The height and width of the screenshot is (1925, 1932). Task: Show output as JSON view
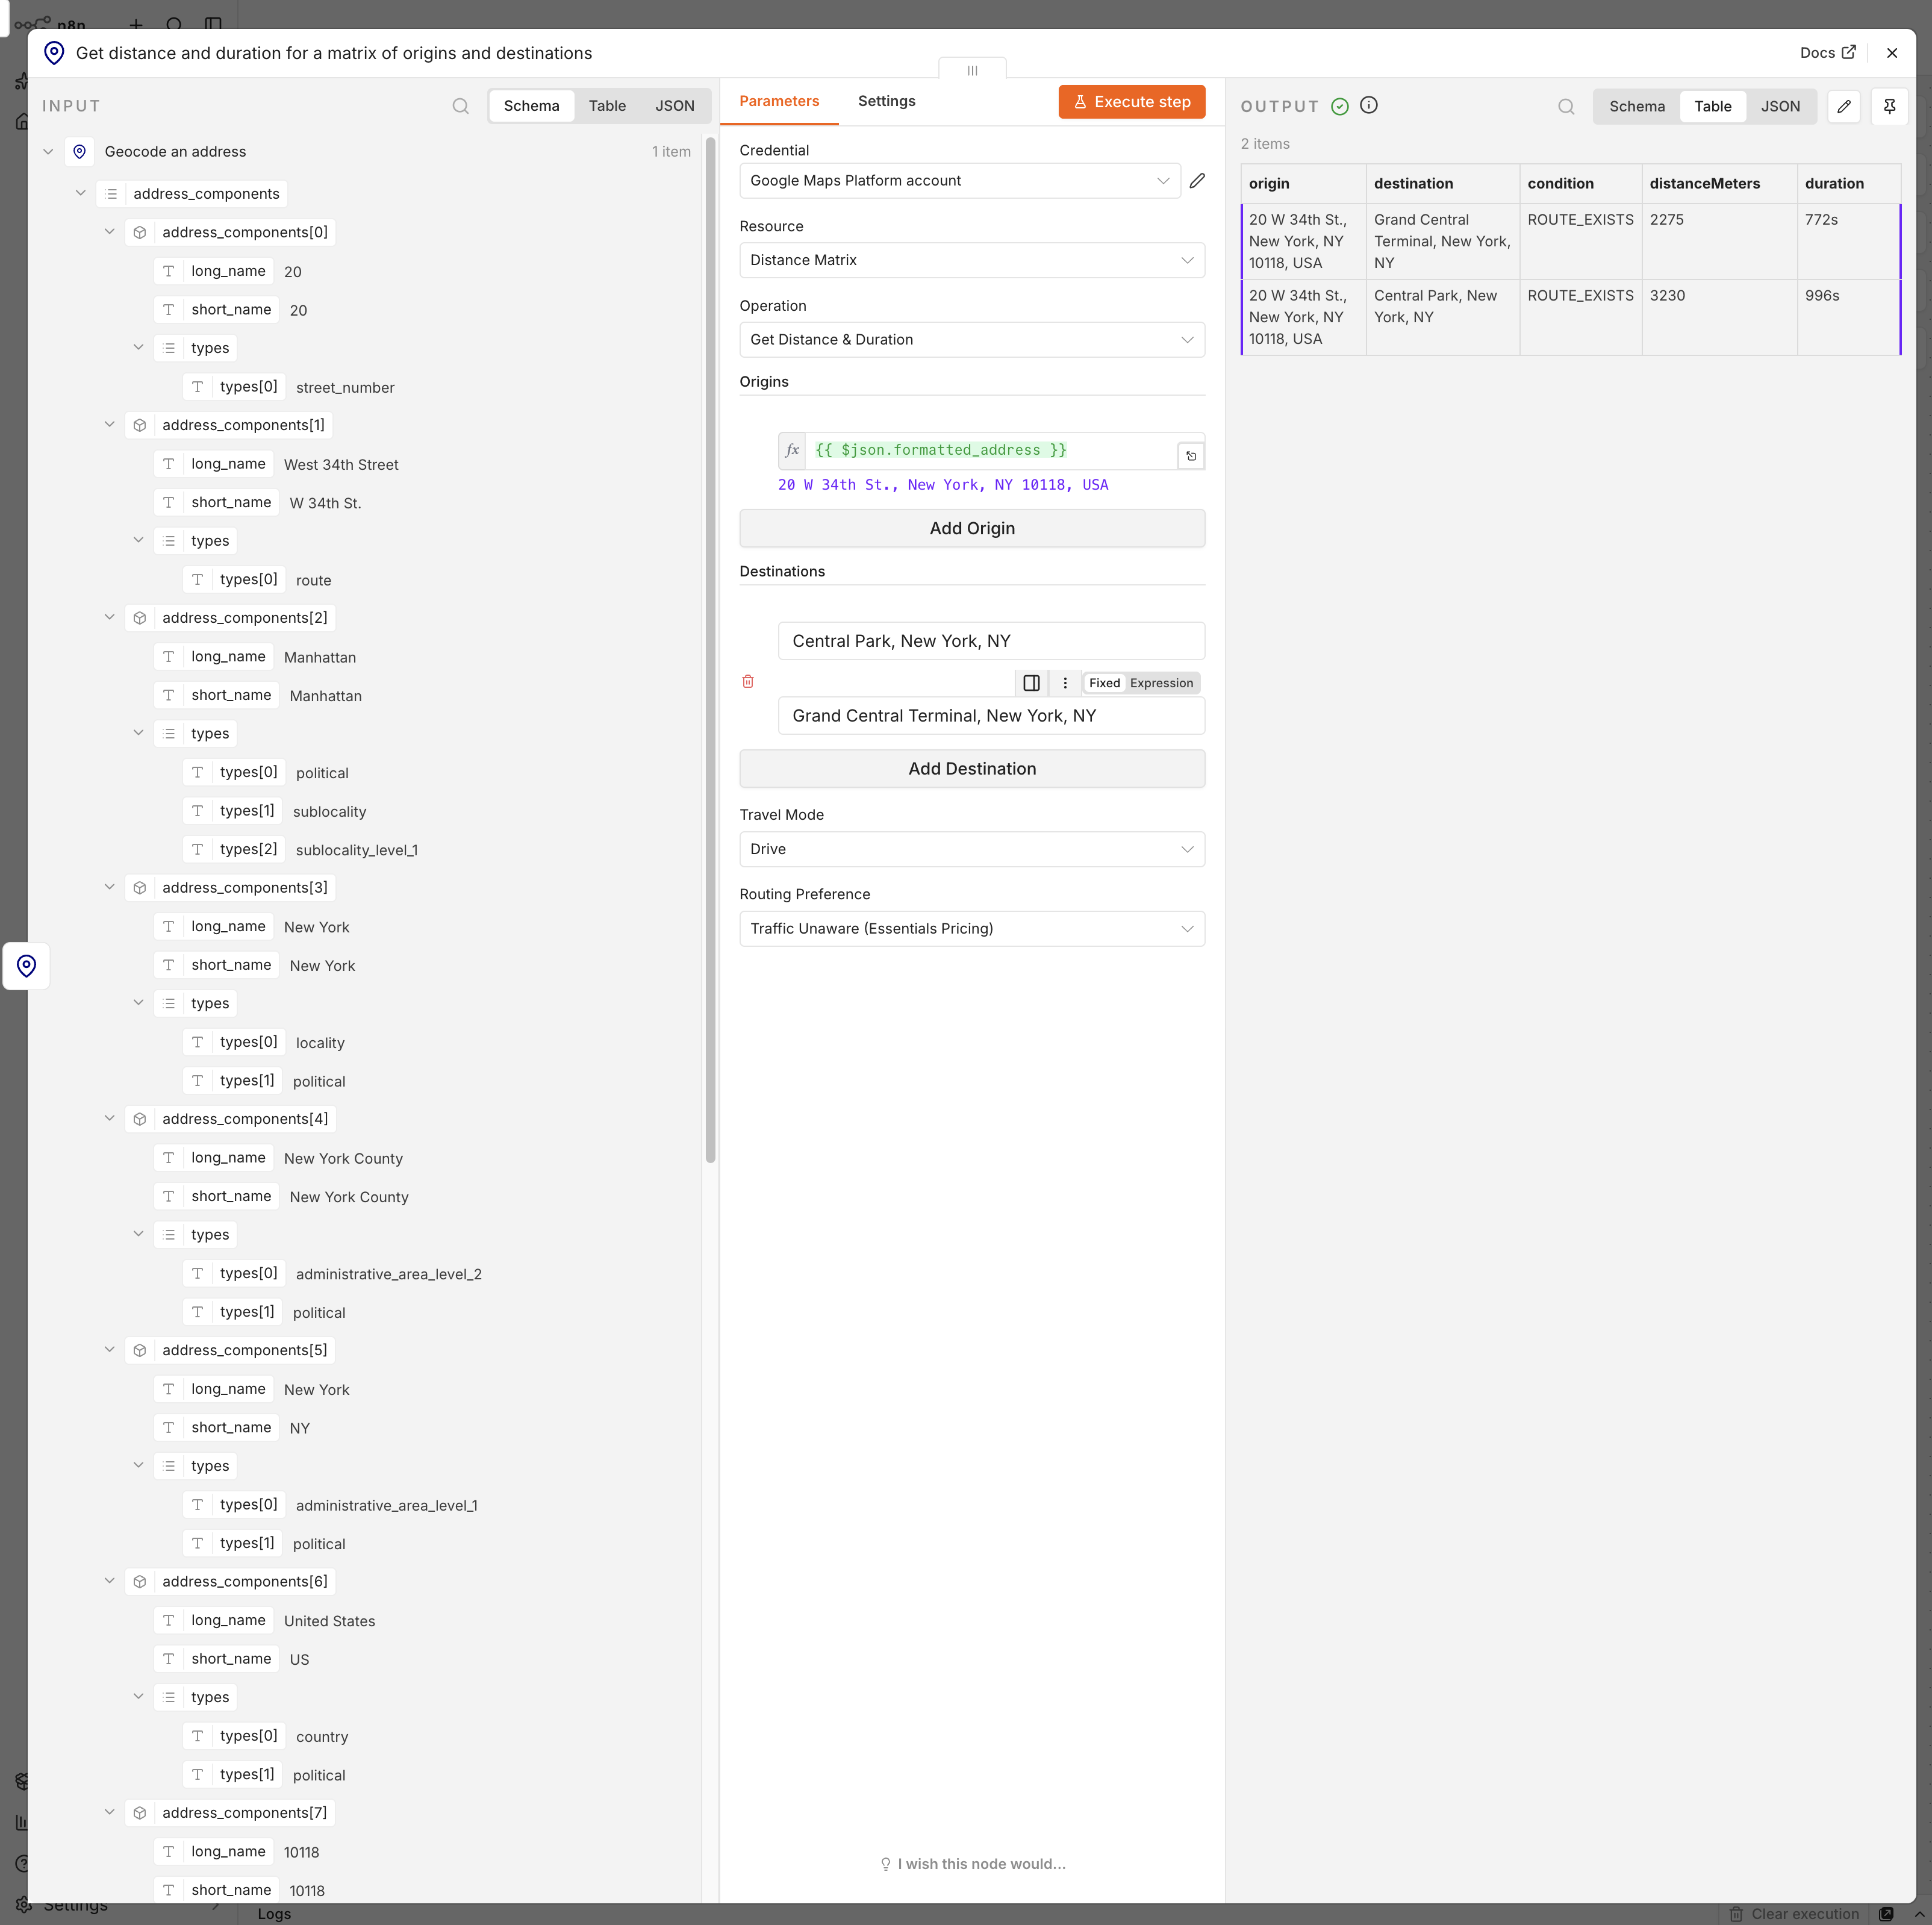click(x=1780, y=107)
